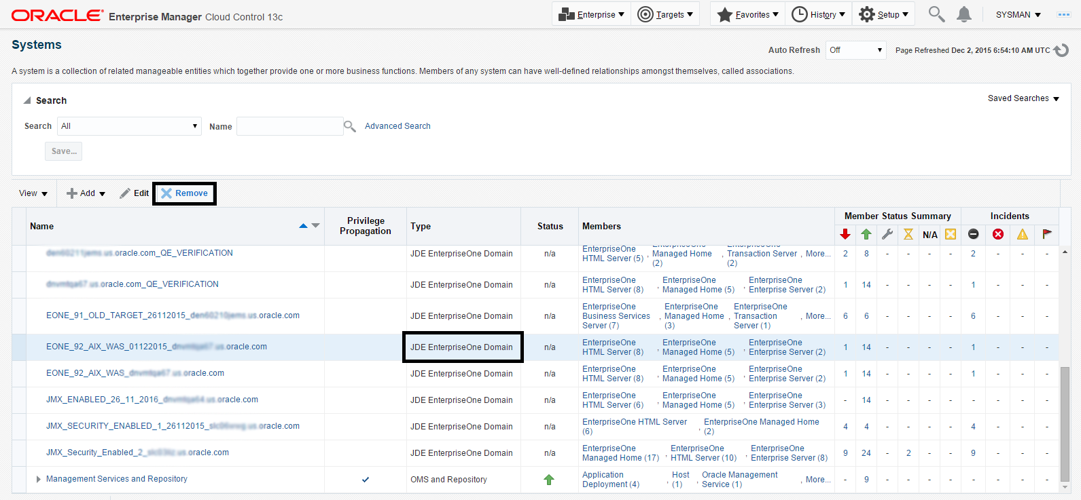Click the name search magnifier icon
The height and width of the screenshot is (500, 1081).
[350, 126]
